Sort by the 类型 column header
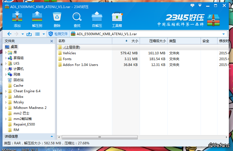This screenshot has width=233, height=151. [x=184, y=41]
